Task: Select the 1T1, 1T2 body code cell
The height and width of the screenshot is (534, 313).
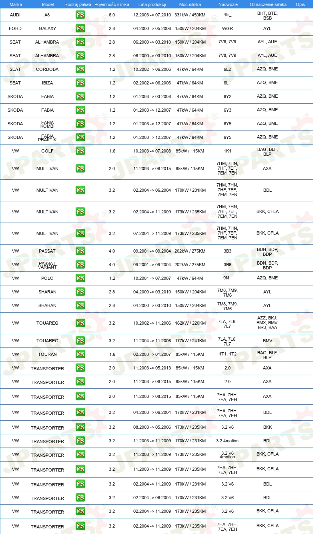Action: click(227, 354)
